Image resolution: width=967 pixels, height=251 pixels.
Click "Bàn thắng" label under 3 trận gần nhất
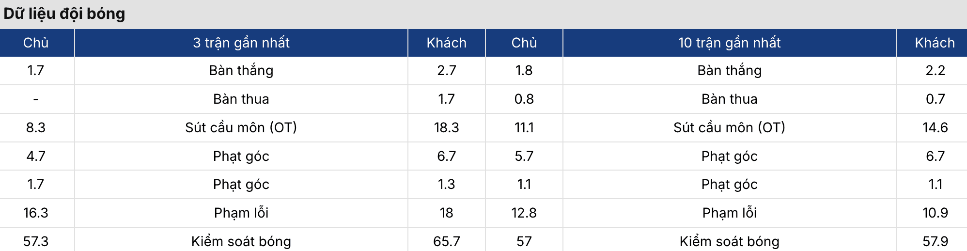click(x=241, y=71)
